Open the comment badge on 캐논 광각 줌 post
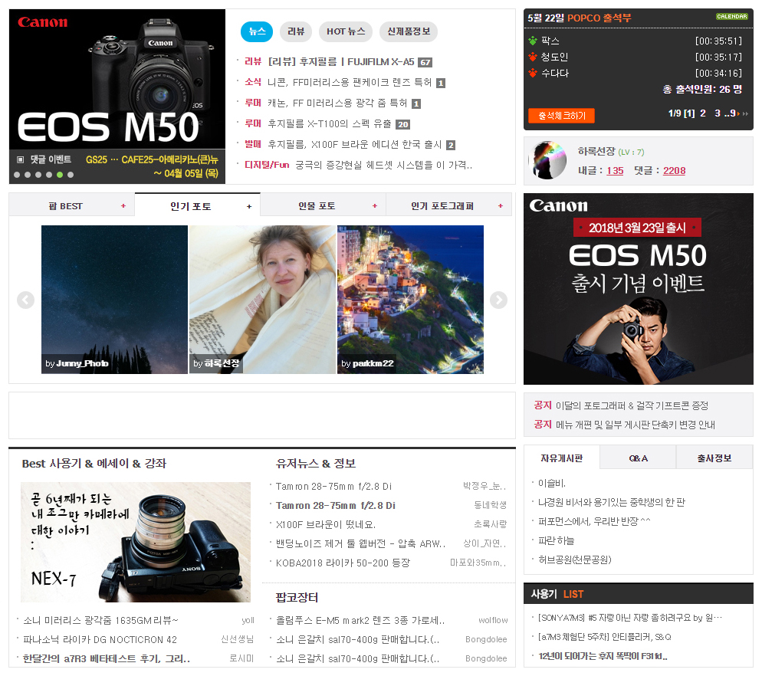 pyautogui.click(x=416, y=103)
